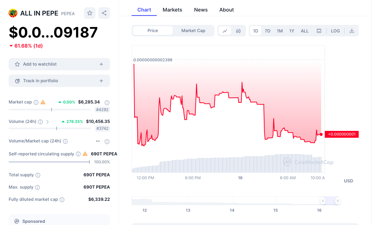Switch to the News tab
This screenshot has height=225, width=372.
point(201,10)
